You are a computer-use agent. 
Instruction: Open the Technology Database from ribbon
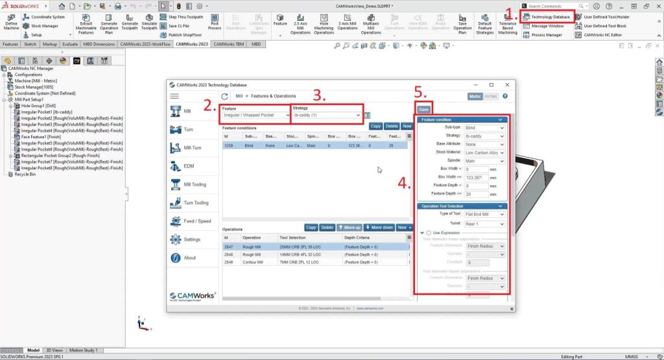coord(546,17)
